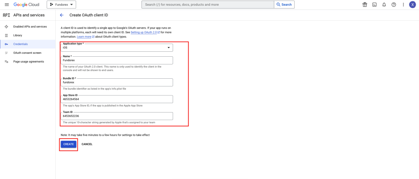Image resolution: width=419 pixels, height=179 pixels.
Task: Click the Credentials key icon
Action: (7, 44)
